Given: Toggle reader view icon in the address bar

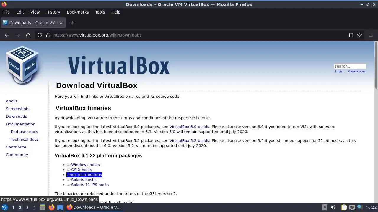Looking at the screenshot, I should 351,35.
